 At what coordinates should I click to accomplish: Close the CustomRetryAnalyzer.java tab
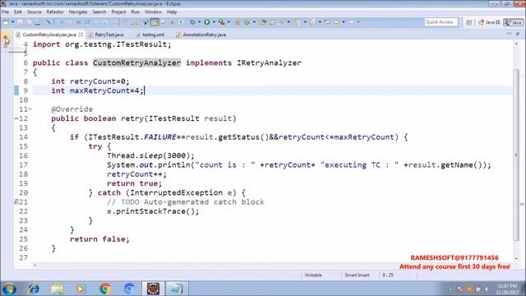[81, 35]
